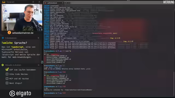This screenshot has height=98, width=175.
Task: Click the orange info icon beside sebastianhahner.de
Action: coord(9,33)
